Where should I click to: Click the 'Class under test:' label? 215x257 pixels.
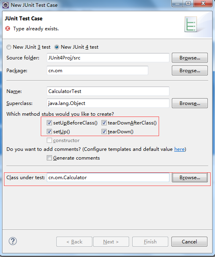pos(26,178)
